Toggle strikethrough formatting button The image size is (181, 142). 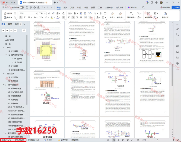click(35, 17)
